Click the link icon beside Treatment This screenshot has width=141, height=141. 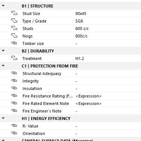[14, 58]
